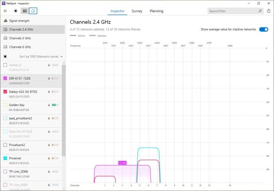The width and height of the screenshot is (274, 191).
Task: Click network list scrollbar up arrow
Action: (x=64, y=63)
